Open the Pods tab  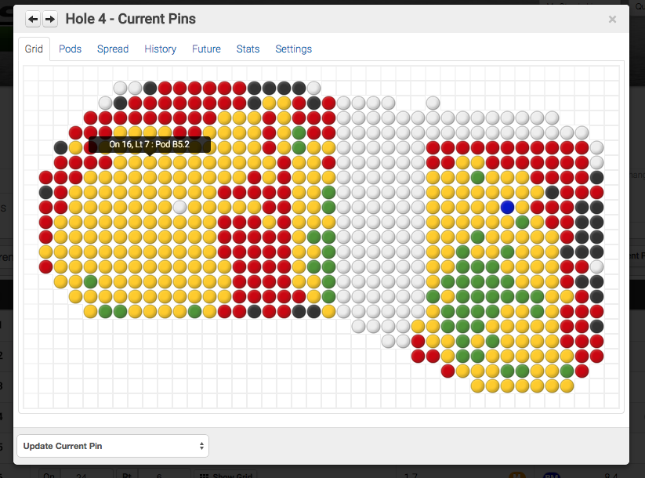click(x=71, y=49)
